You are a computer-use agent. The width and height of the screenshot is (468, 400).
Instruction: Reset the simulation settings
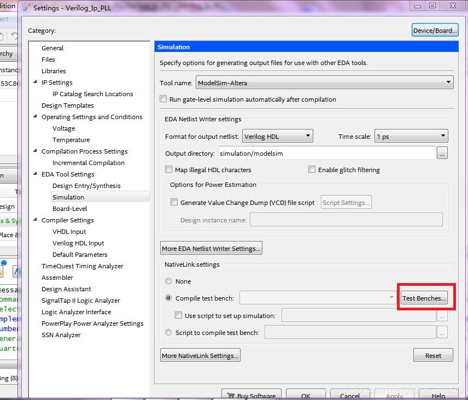coord(433,356)
